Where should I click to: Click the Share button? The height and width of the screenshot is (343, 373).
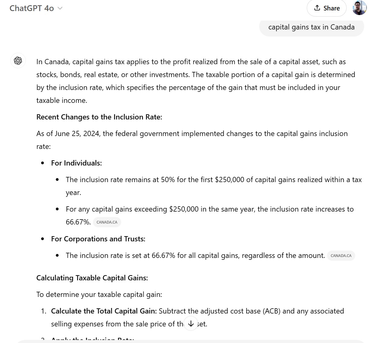[x=327, y=8]
